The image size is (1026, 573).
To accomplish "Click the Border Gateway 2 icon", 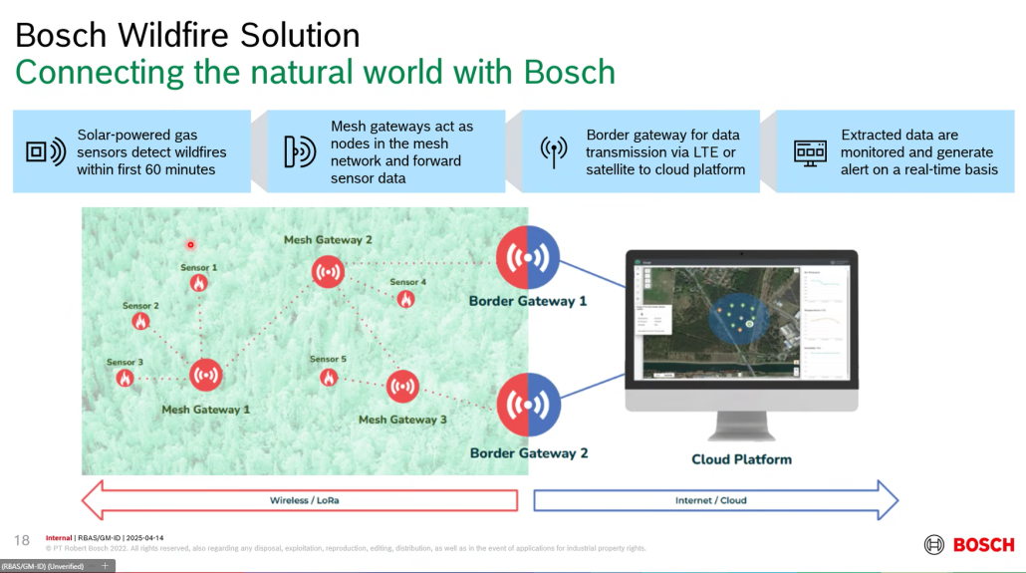I will [x=529, y=405].
